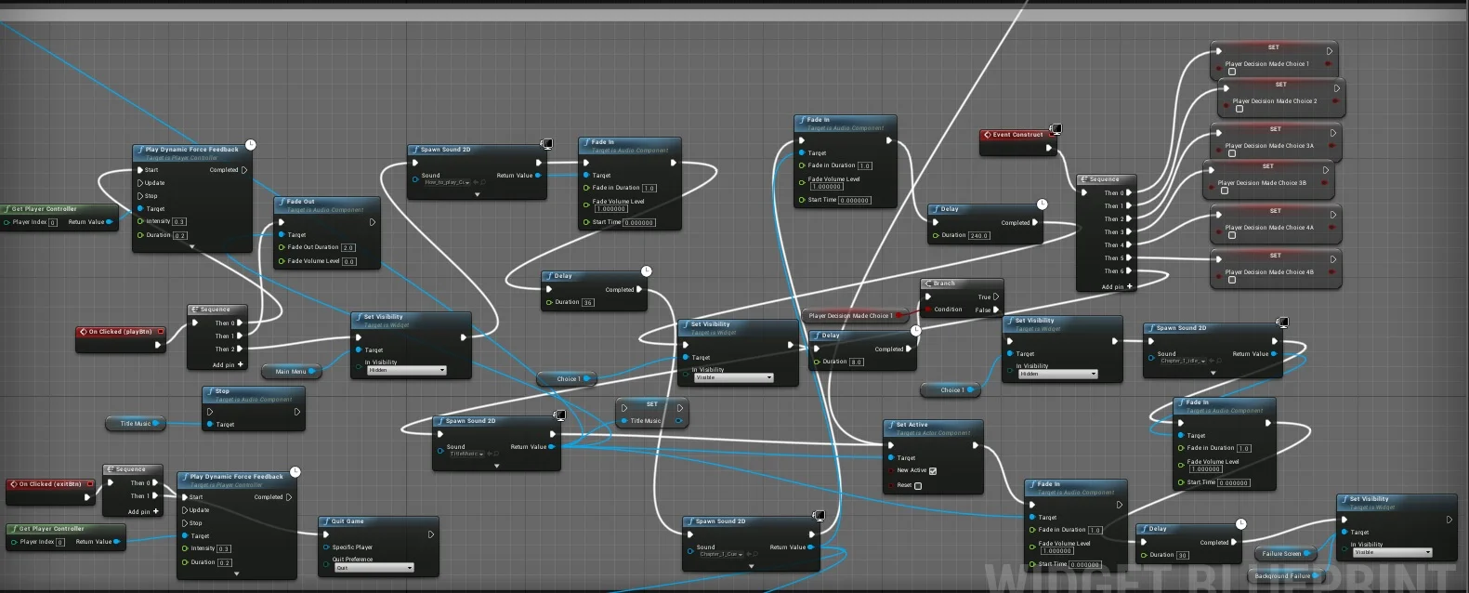Click the Stop node's execution input pin
The image size is (1469, 593).
(209, 412)
